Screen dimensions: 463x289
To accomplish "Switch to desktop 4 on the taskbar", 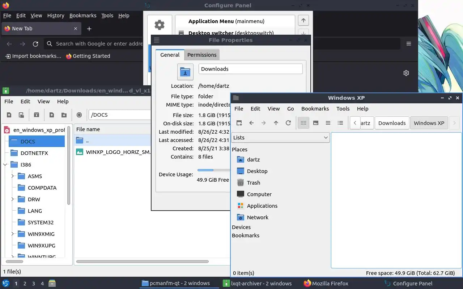I will coord(42,284).
